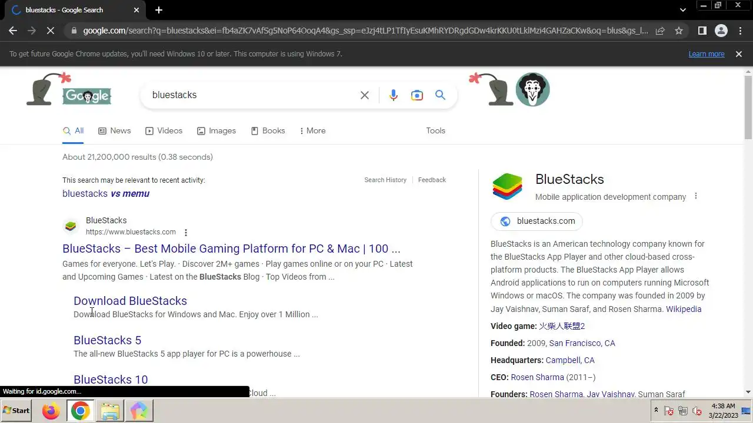The width and height of the screenshot is (753, 423).
Task: Open the Video game Chinese title link
Action: point(562,326)
